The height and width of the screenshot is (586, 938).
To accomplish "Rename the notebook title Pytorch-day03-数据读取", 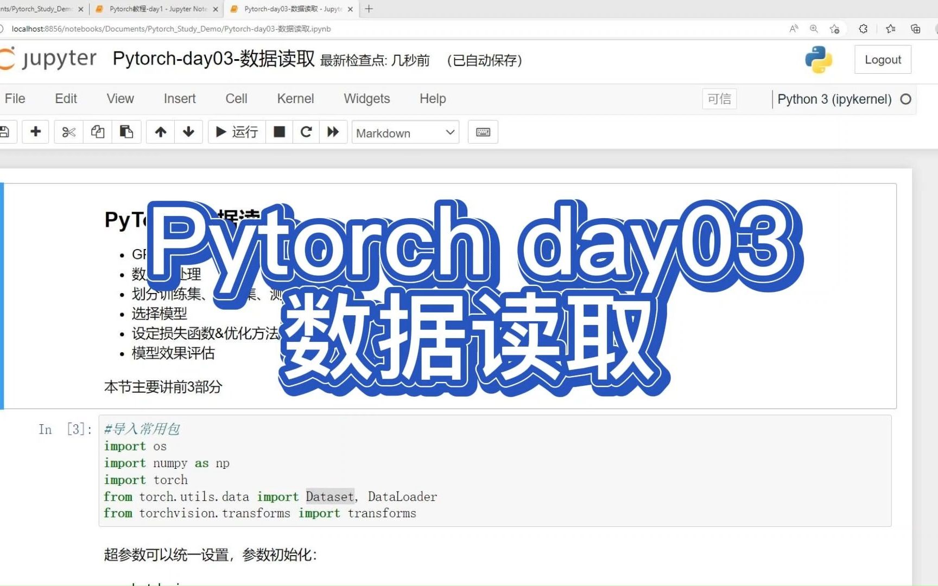I will [x=214, y=59].
